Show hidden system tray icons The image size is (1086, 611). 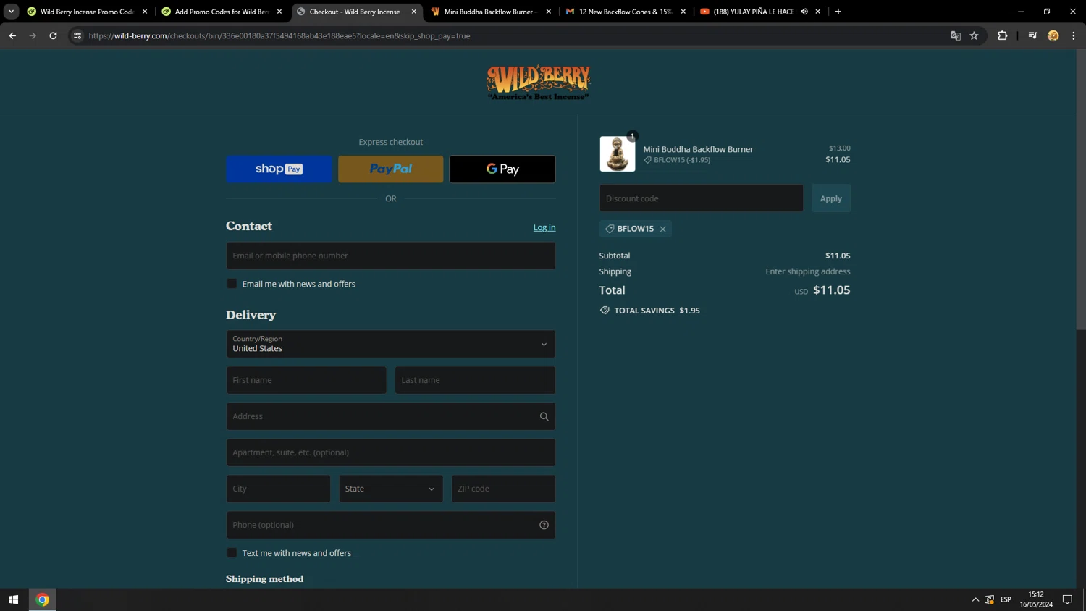(975, 599)
